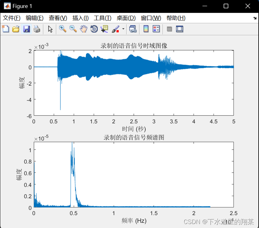Click the time-domain waveform plot area

click(134, 83)
